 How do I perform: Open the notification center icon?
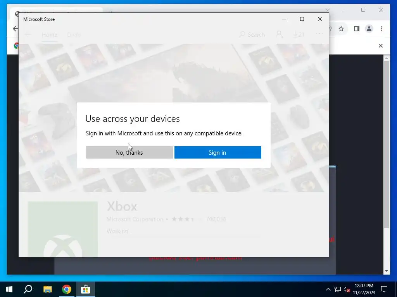click(384, 289)
